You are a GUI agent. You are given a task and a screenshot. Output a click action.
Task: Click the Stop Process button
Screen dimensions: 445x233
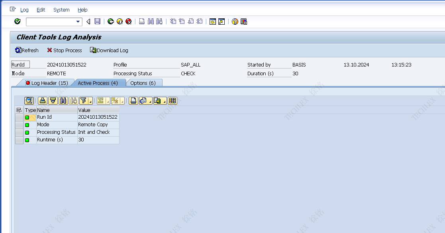[x=64, y=50]
